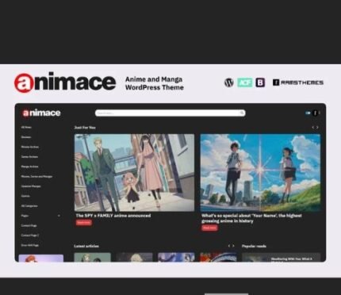Click the 'Popular reads' heading

point(254,246)
